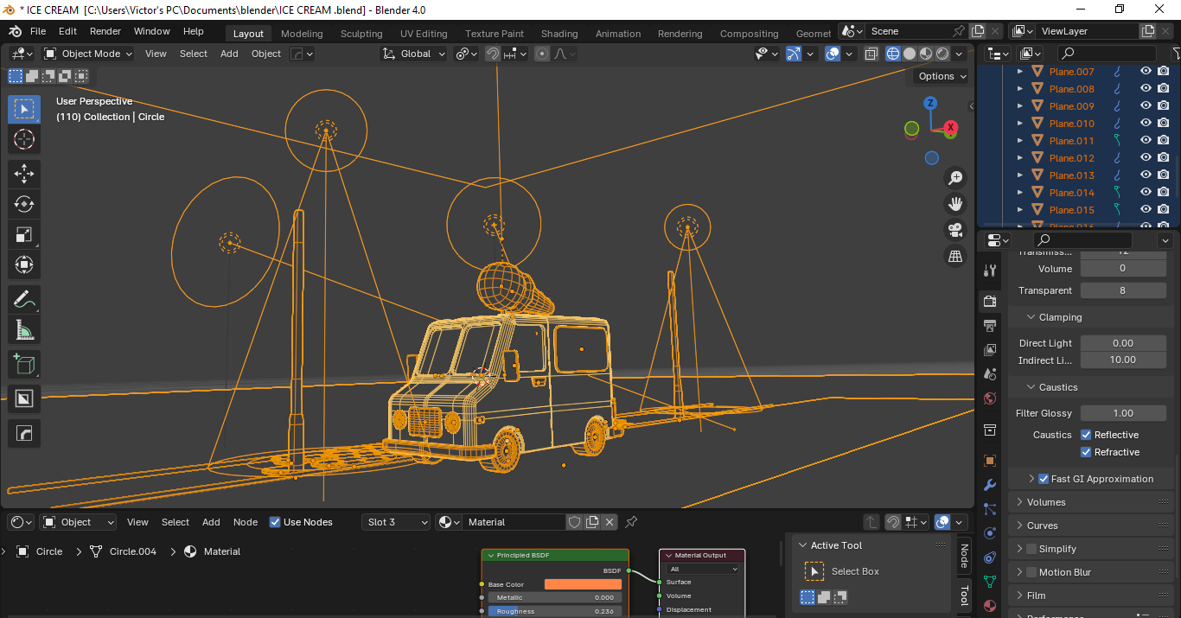Select the Transform tool

[24, 264]
